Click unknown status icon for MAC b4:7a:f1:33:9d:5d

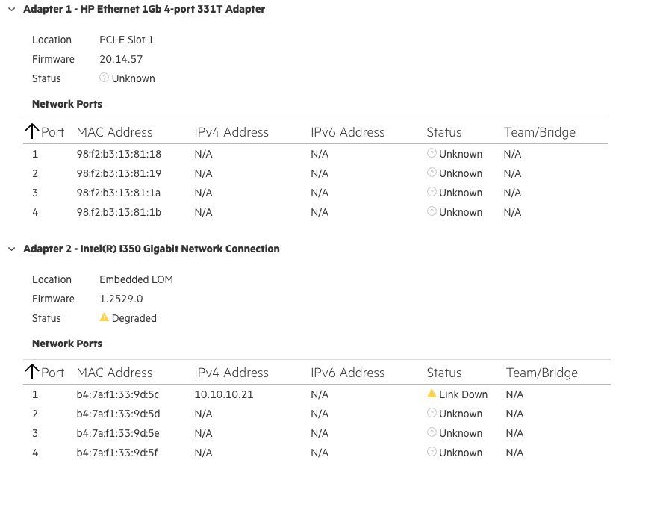tap(432, 413)
